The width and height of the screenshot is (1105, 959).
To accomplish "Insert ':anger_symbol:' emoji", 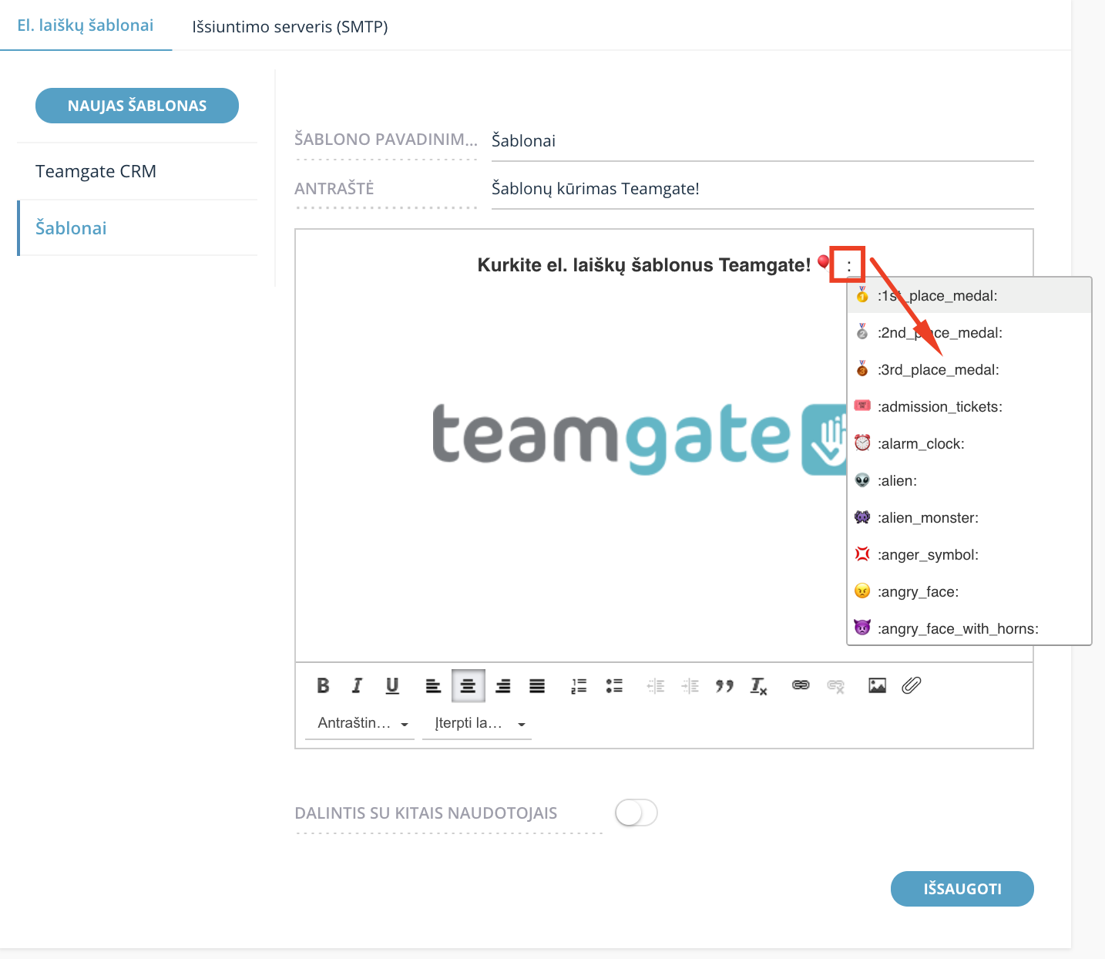I will tap(969, 555).
